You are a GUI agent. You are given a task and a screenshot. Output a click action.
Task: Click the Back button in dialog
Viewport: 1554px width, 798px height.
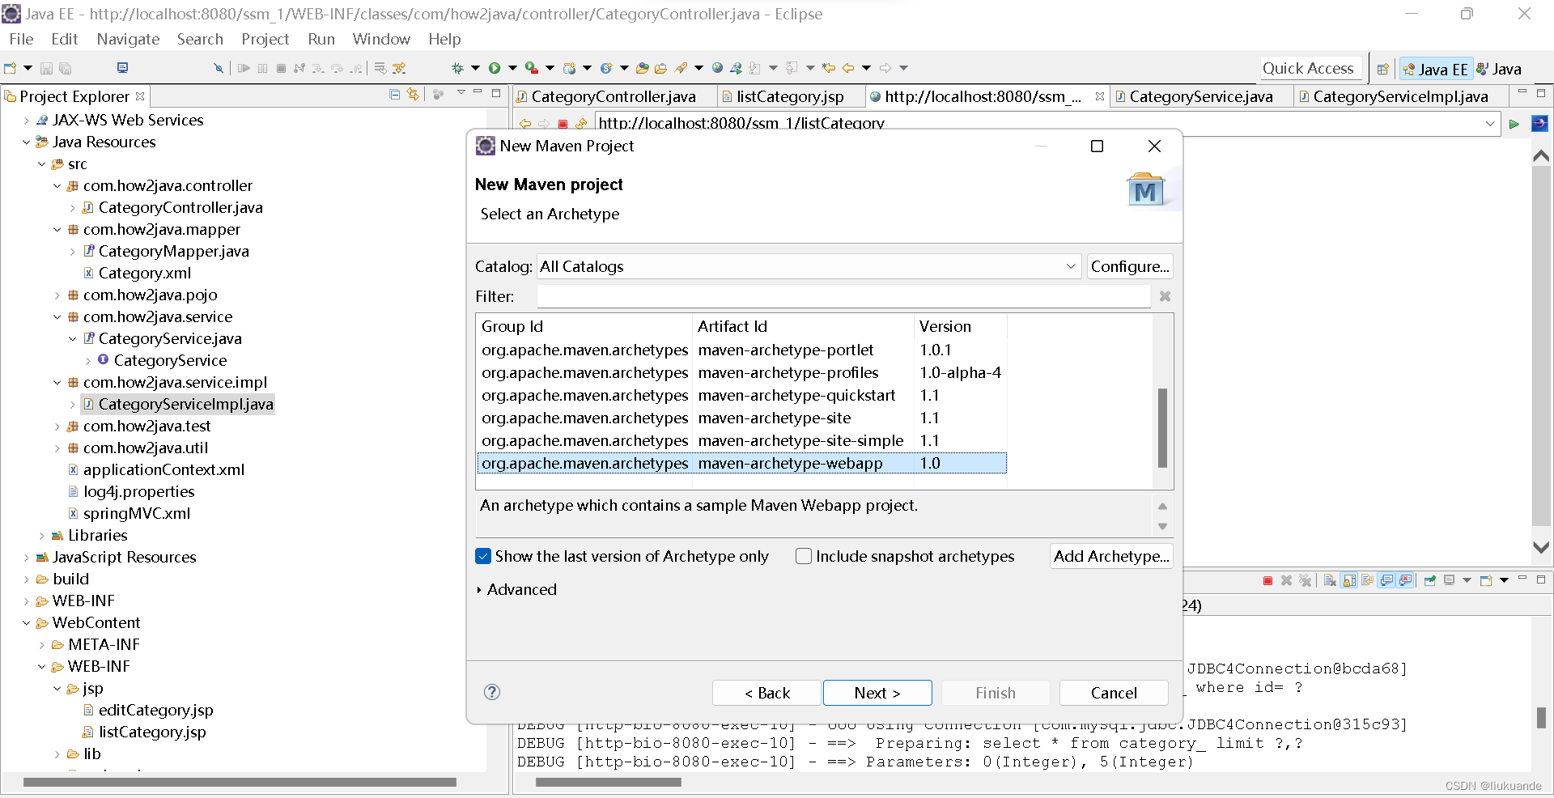(766, 693)
